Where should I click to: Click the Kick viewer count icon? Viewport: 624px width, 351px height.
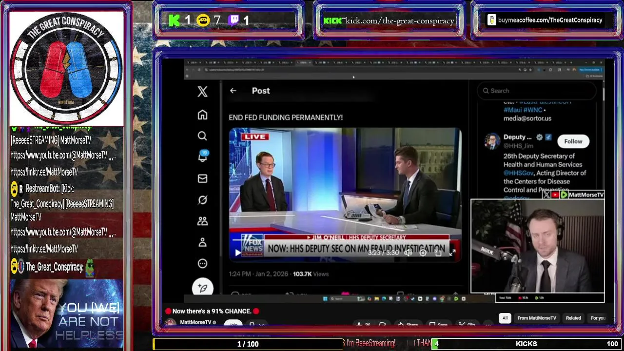click(x=175, y=20)
